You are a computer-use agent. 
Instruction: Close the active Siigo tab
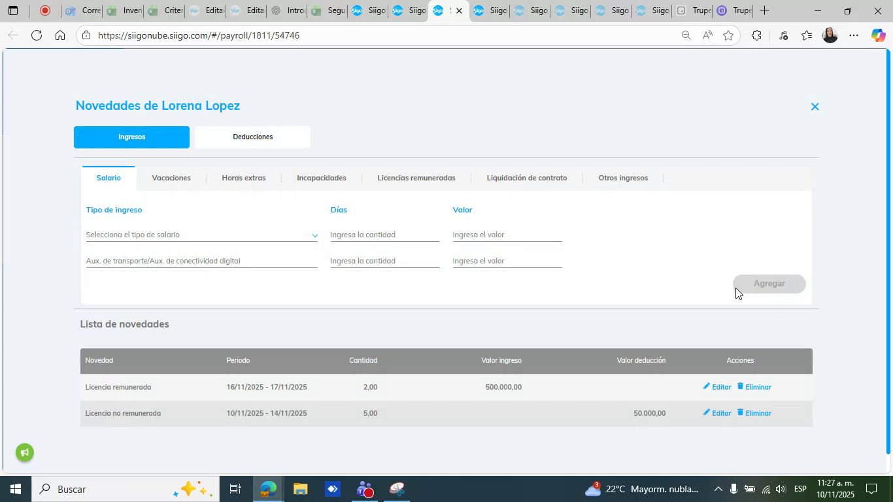pos(459,11)
